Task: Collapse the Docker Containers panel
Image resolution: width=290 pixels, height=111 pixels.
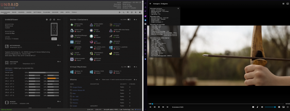Action: point(137,19)
